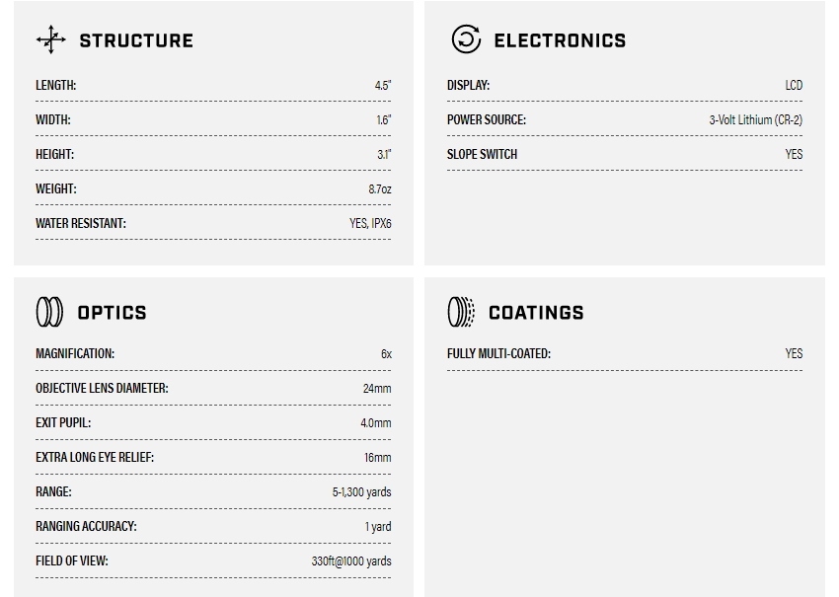Select the STRUCTURE section heading
The image size is (839, 597).
136,40
